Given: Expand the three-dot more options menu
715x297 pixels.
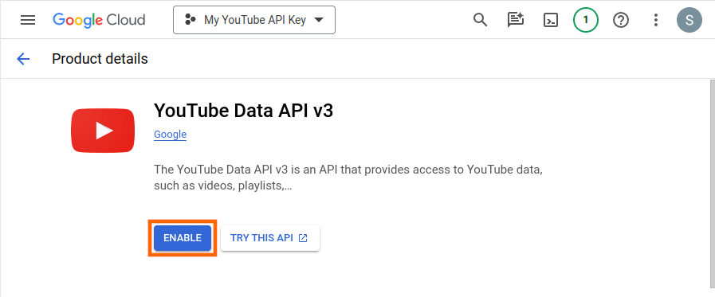Looking at the screenshot, I should (656, 20).
